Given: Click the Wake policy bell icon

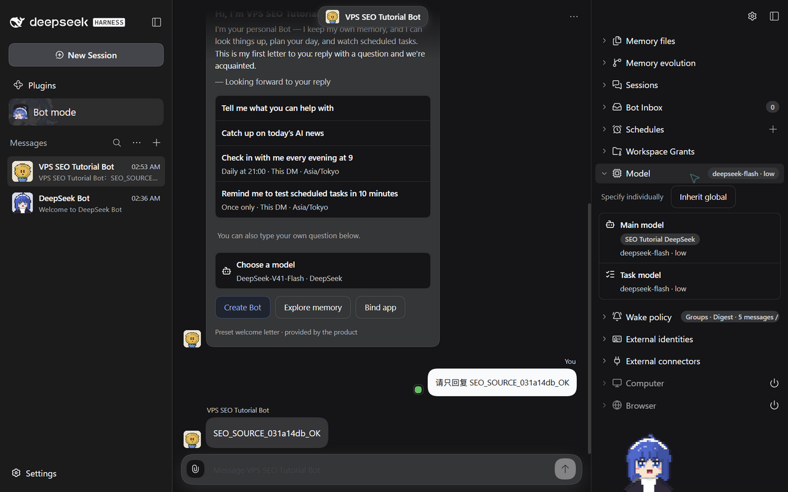Looking at the screenshot, I should tap(617, 317).
